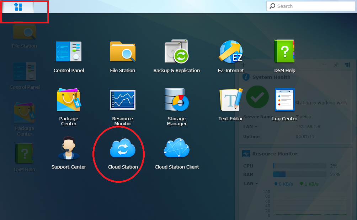The image size is (357, 220).
Task: Click the System Health widget title
Action: [x=271, y=77]
